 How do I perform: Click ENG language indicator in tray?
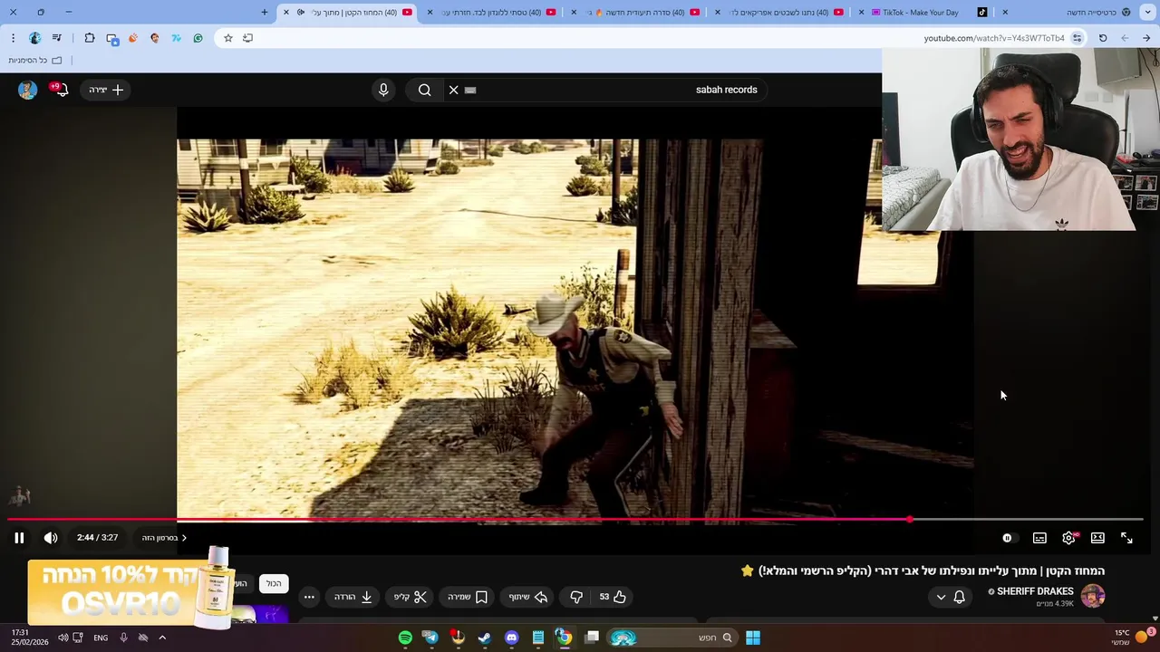101,638
